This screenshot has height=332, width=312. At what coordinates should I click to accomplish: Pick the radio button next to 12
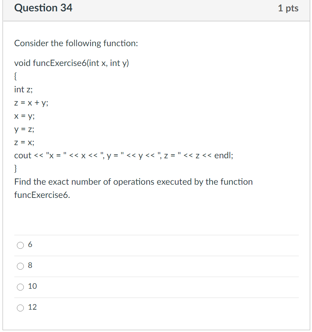[x=21, y=308]
